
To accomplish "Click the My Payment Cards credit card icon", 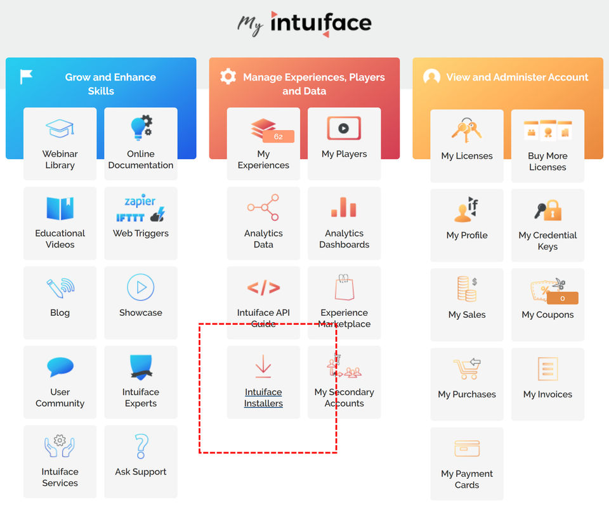I will (x=467, y=448).
